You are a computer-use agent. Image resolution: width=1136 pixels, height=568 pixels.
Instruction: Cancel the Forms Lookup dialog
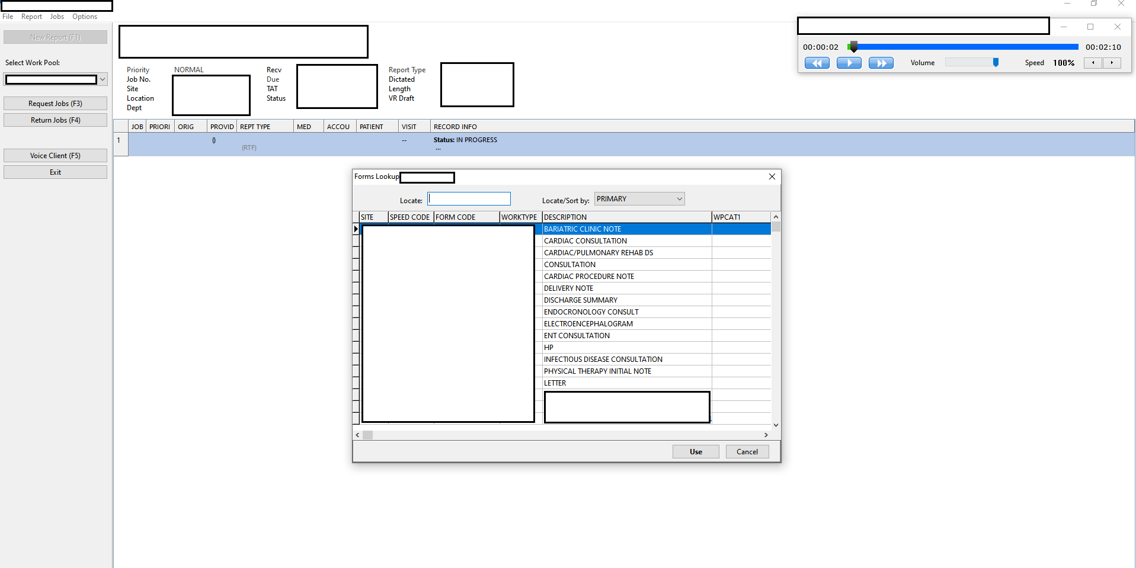(x=747, y=452)
